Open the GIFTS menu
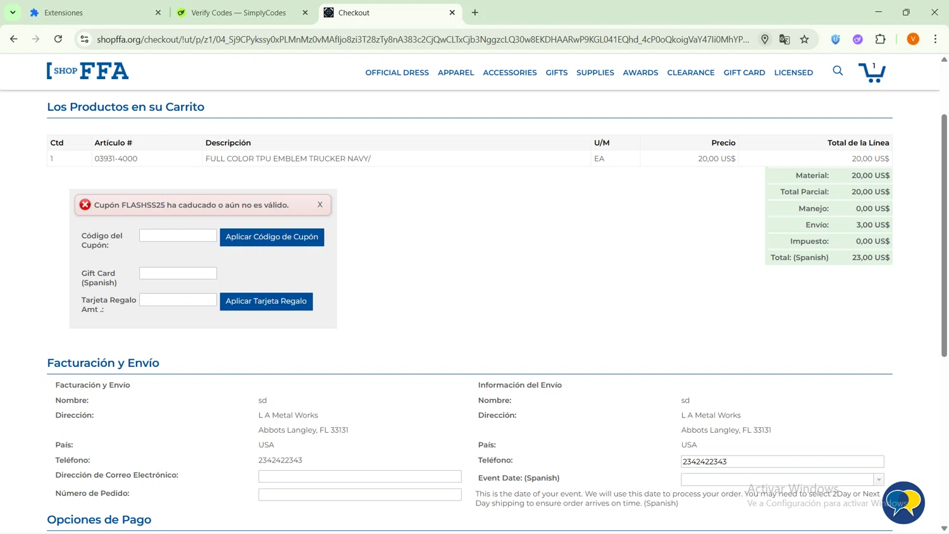The image size is (949, 534). coord(556,73)
